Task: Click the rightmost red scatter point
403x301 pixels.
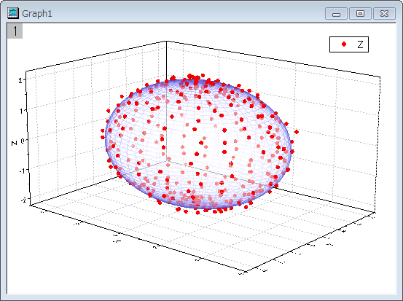Action: click(297, 132)
